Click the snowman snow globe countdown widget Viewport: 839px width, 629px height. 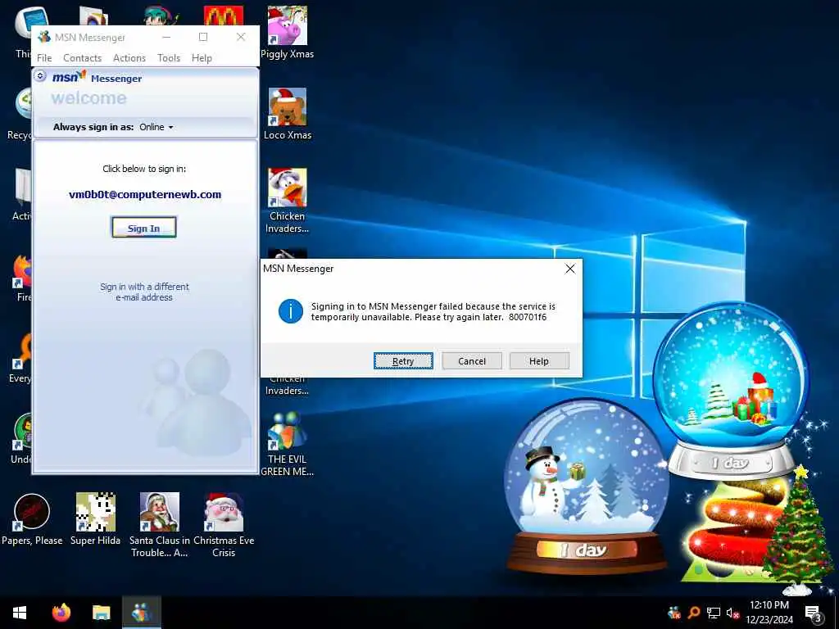point(587,486)
